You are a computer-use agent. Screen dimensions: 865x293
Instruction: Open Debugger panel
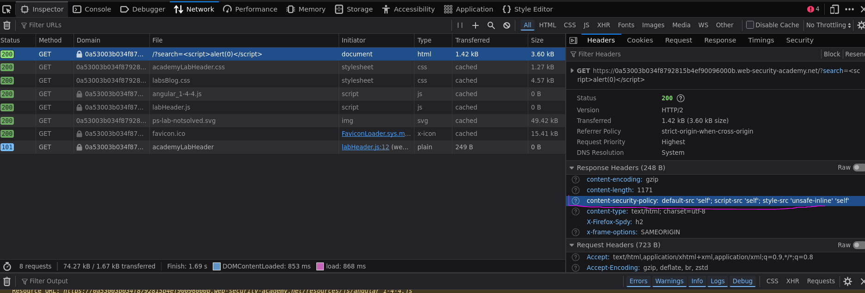[x=142, y=9]
